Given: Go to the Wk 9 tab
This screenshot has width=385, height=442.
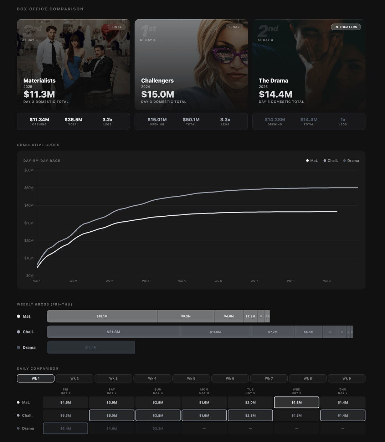Looking at the screenshot, I should [346, 378].
